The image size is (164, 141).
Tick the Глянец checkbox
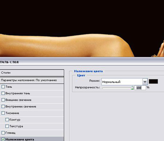(3, 133)
